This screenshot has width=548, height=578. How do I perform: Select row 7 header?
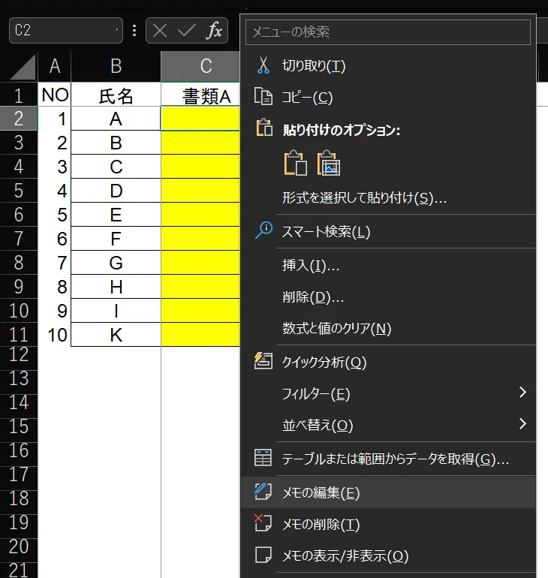point(19,239)
